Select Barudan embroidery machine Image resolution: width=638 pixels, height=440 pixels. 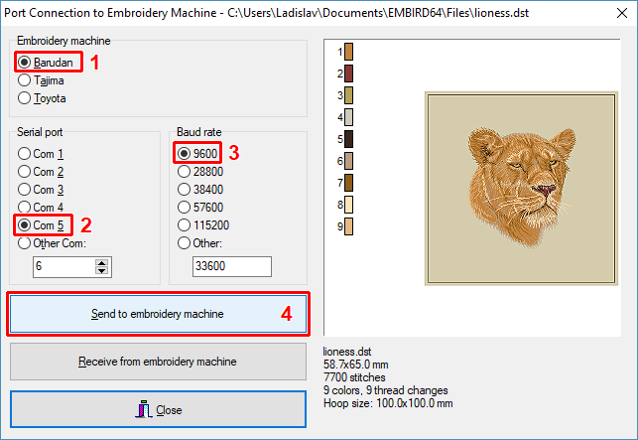pyautogui.click(x=46, y=63)
